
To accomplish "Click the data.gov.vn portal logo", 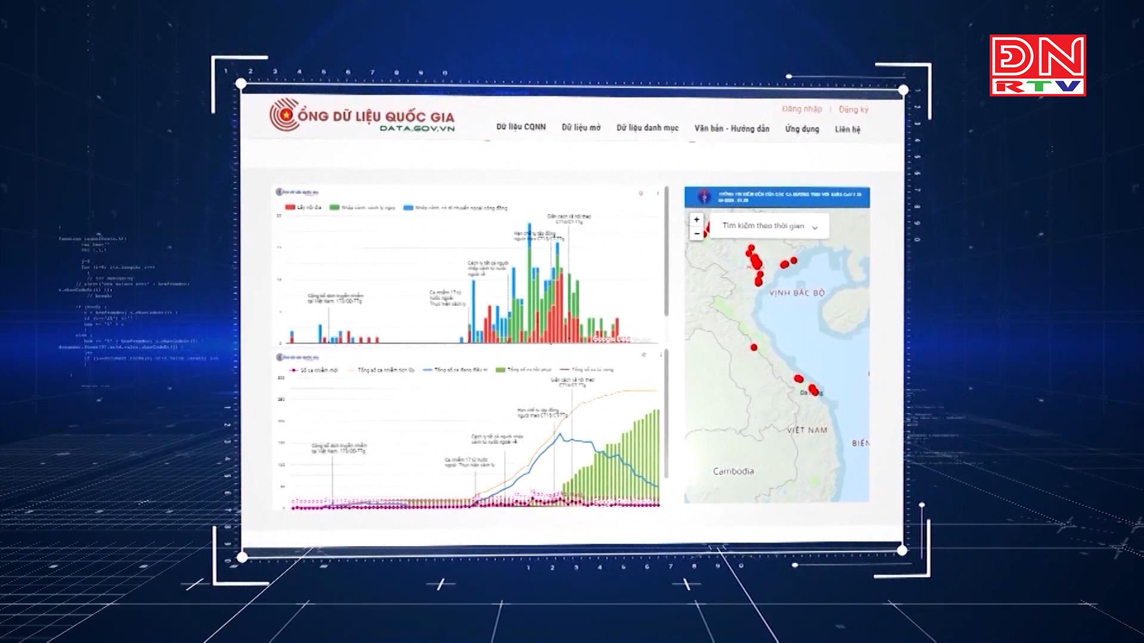I will [x=362, y=116].
